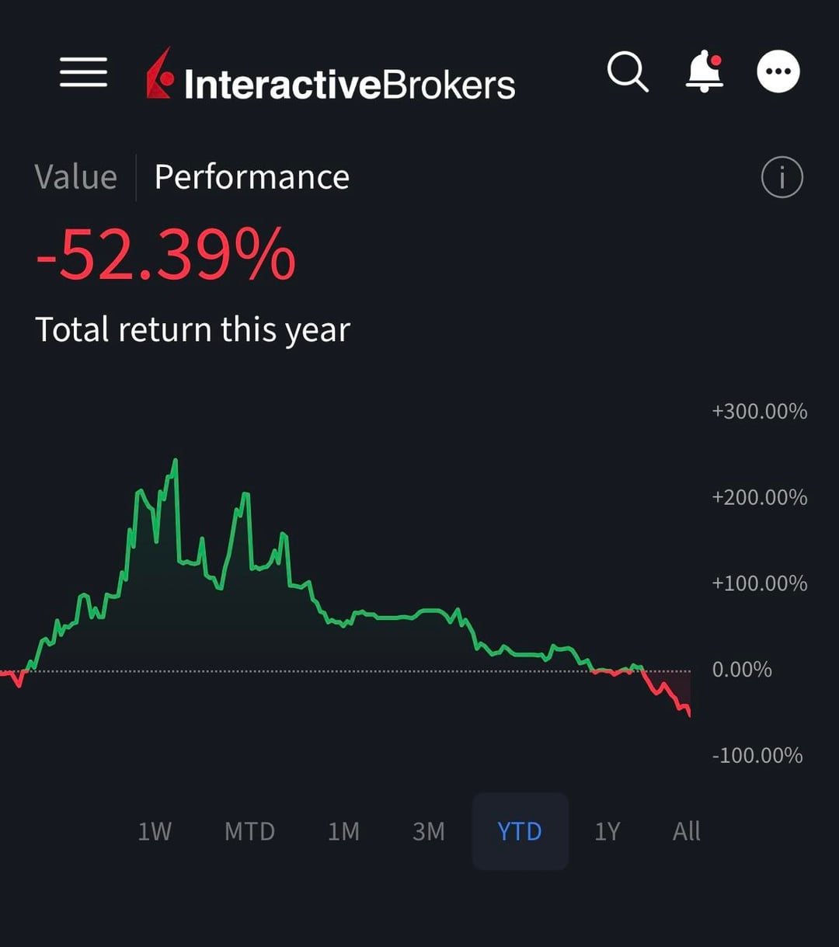Screen dimensions: 839x947
Task: Open the three-dot more options button
Action: 778,72
